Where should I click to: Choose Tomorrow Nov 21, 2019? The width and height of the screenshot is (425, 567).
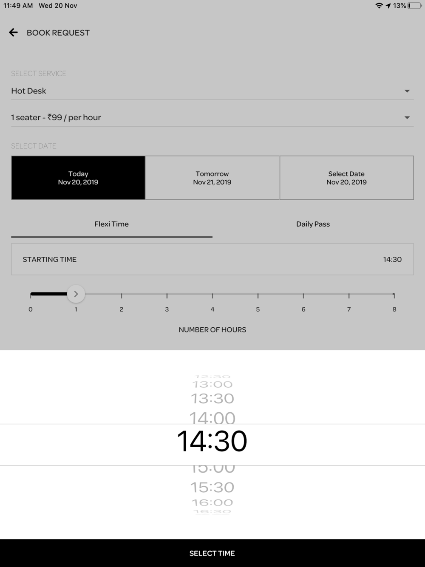(x=212, y=178)
